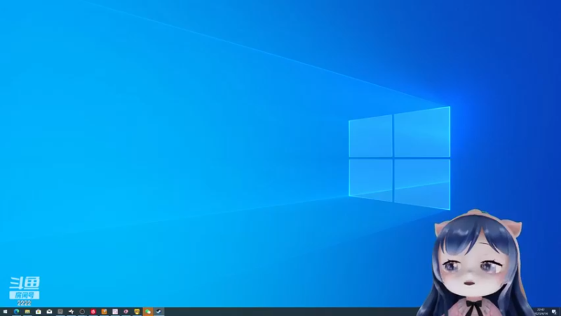
Task: Open the pale pink square taskbar app
Action: (115, 312)
